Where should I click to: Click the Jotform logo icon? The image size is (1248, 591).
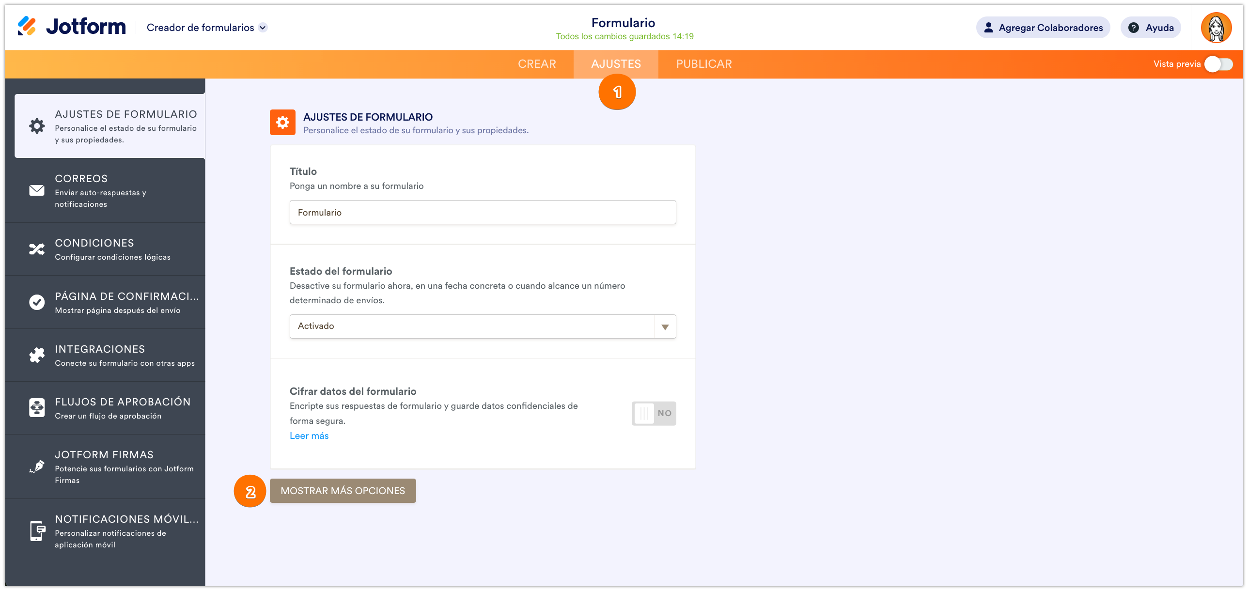point(27,26)
